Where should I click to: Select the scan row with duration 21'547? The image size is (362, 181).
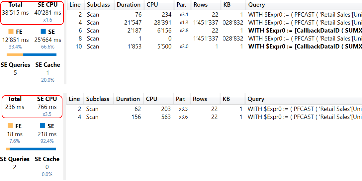133,23
